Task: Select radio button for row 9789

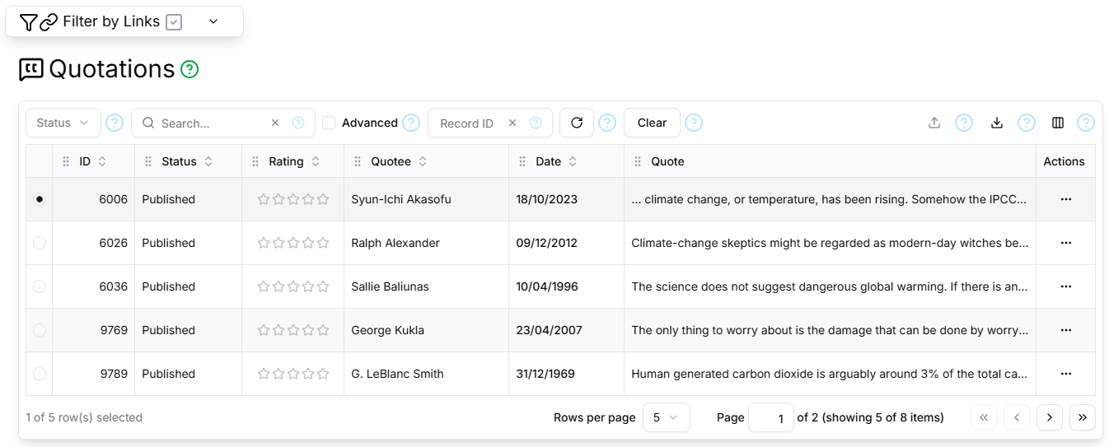Action: 40,374
